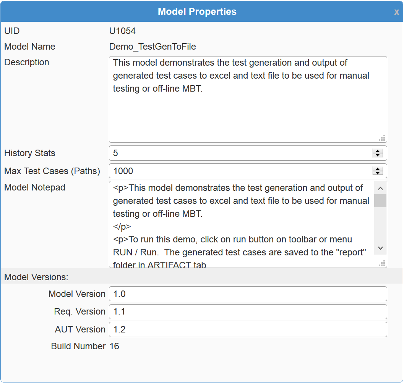404x384 pixels.
Task: Click the model name Demo_TestGenToFile
Action: 153,47
